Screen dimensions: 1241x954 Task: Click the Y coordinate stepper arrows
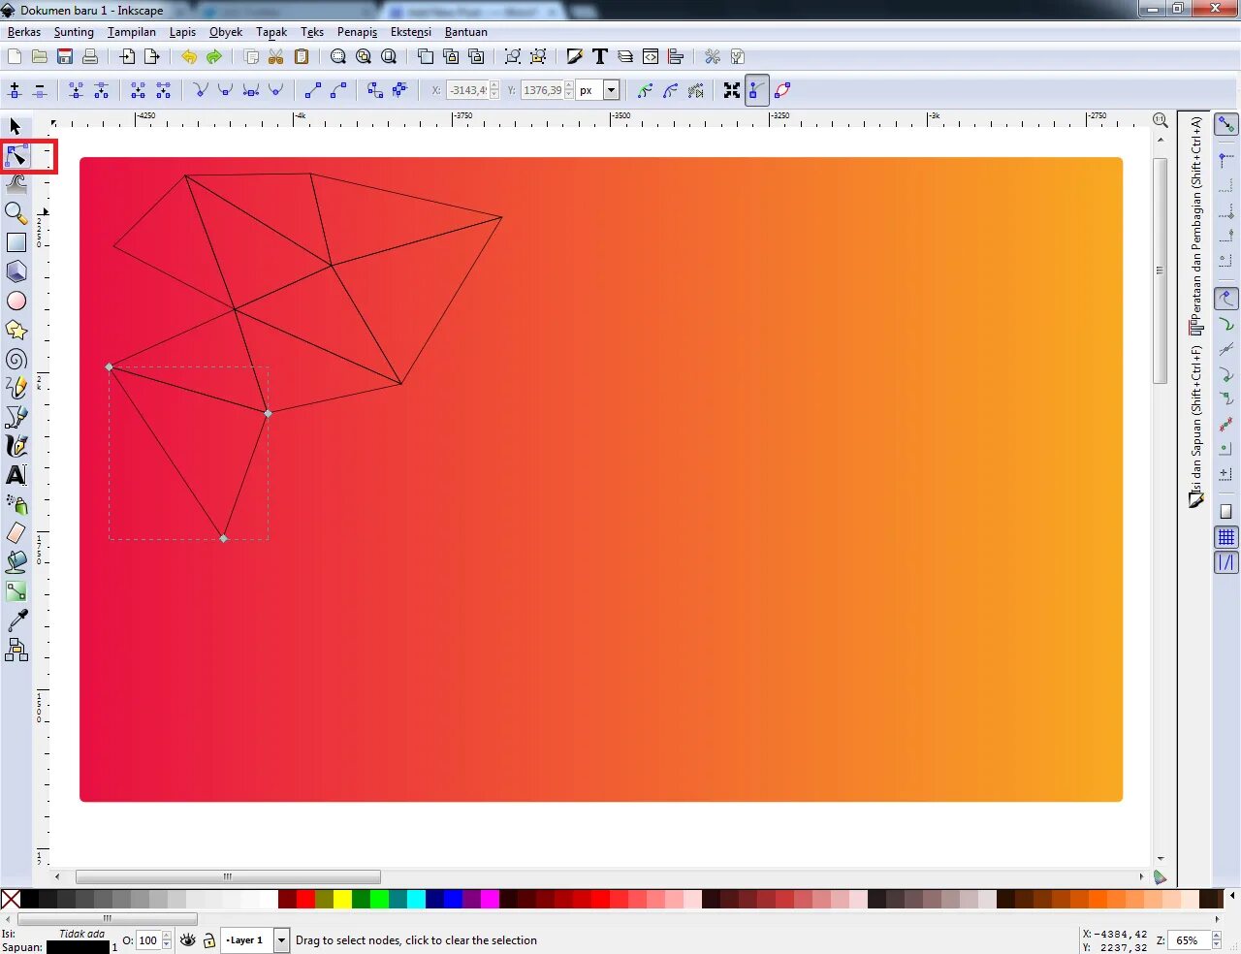569,90
